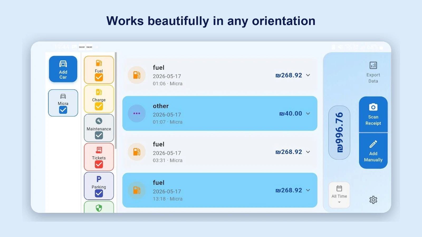Image resolution: width=422 pixels, height=237 pixels.
Task: Click the Maintenance category label
Action: tap(99, 129)
